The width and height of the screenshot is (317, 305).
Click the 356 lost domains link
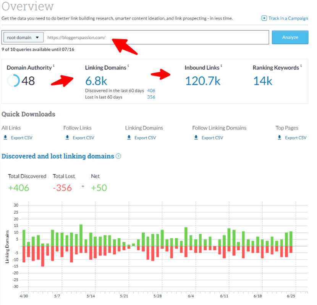[x=151, y=97]
